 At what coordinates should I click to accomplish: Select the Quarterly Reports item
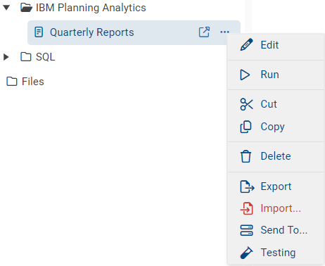134,32
